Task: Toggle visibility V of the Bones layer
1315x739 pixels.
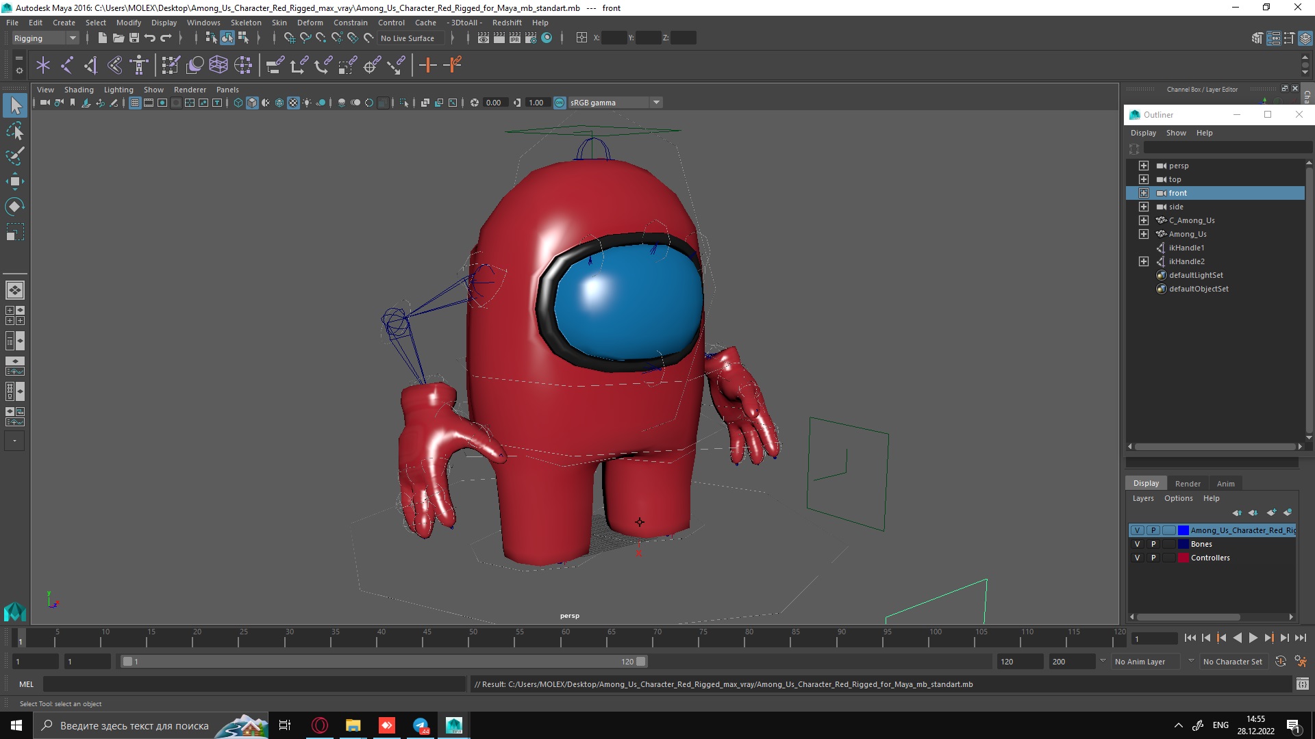Action: point(1138,545)
